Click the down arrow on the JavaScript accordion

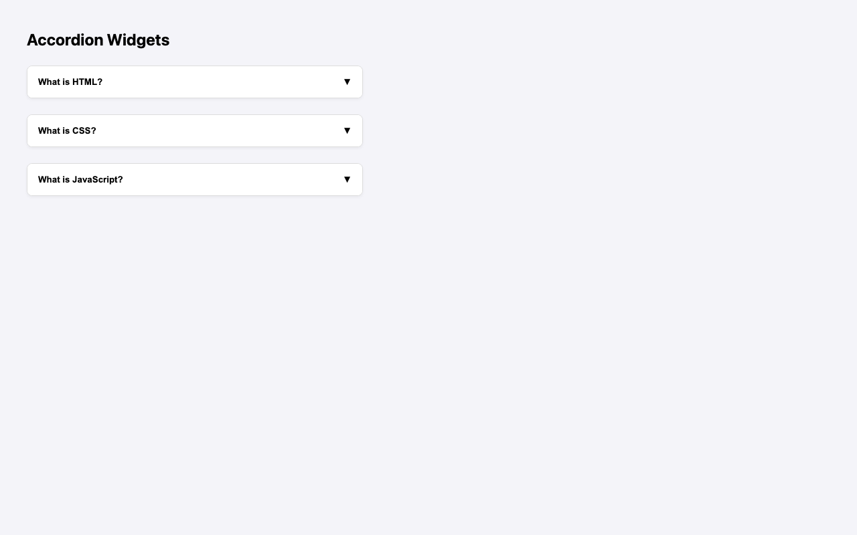(347, 179)
